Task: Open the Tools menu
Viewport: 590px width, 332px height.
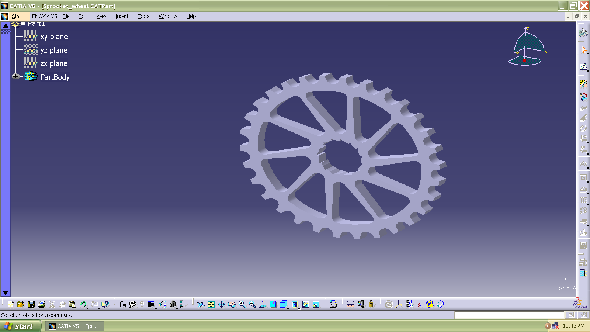Action: [x=143, y=16]
